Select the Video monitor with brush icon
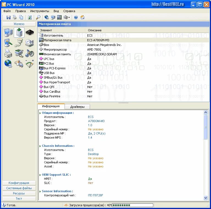211x209 pixels. 8,43
